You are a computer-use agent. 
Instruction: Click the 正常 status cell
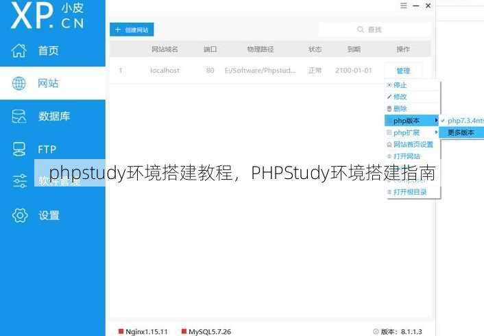tap(315, 71)
